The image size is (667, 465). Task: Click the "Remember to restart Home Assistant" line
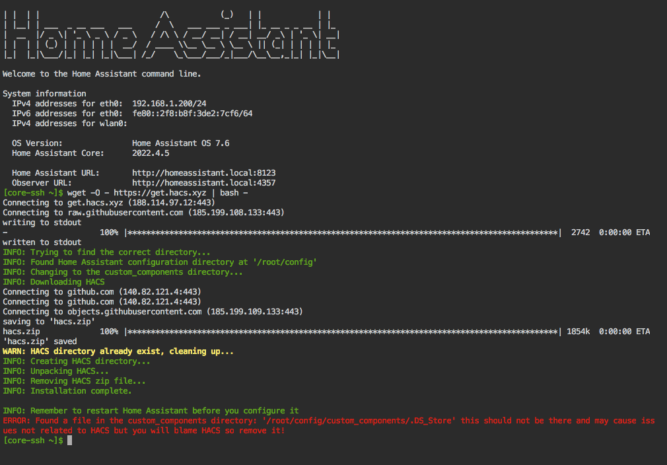pos(151,411)
